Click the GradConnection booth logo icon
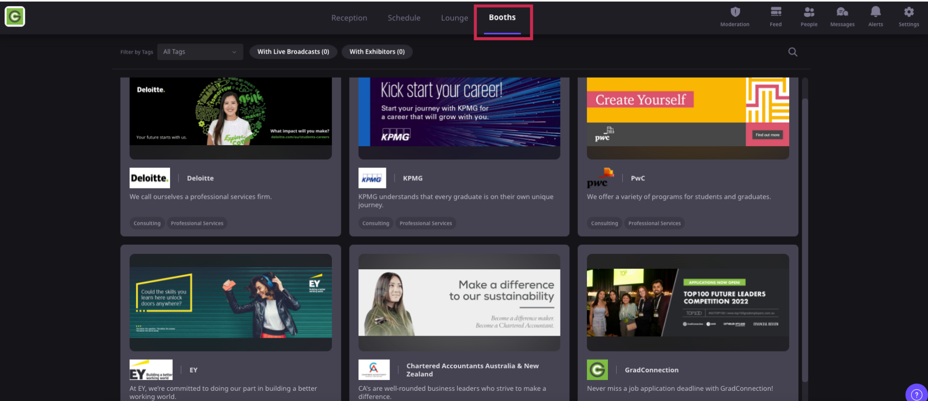 pos(597,370)
